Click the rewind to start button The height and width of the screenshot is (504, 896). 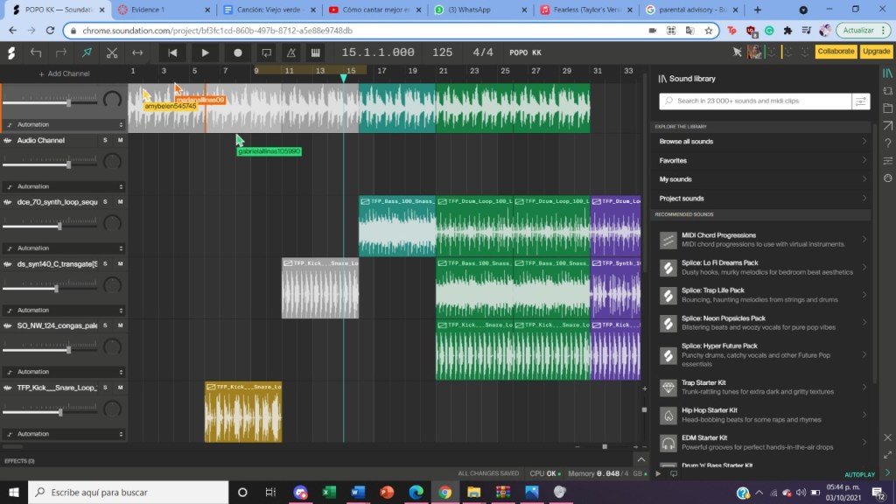click(x=173, y=52)
